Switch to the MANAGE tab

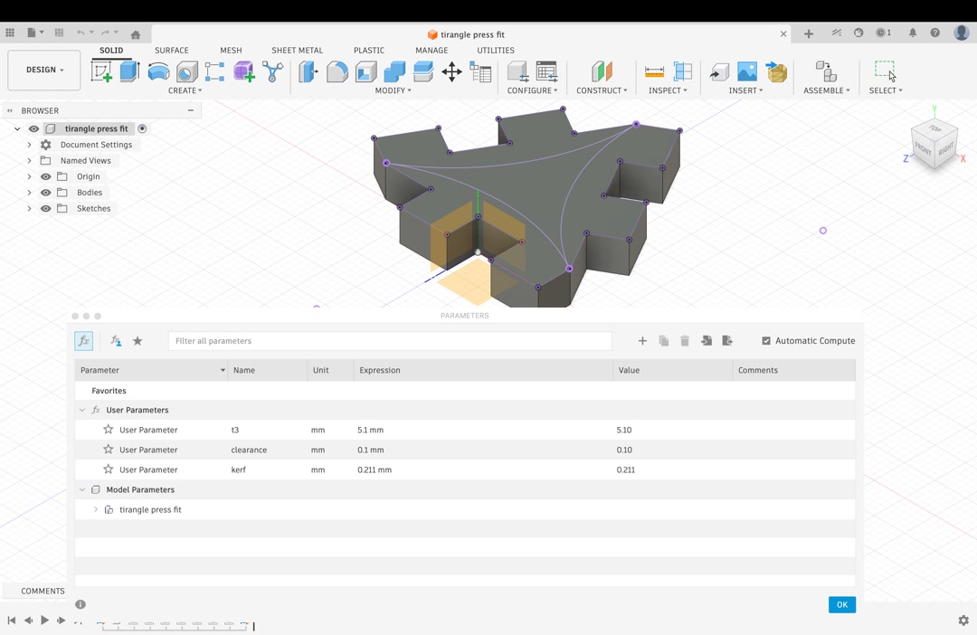pos(432,51)
